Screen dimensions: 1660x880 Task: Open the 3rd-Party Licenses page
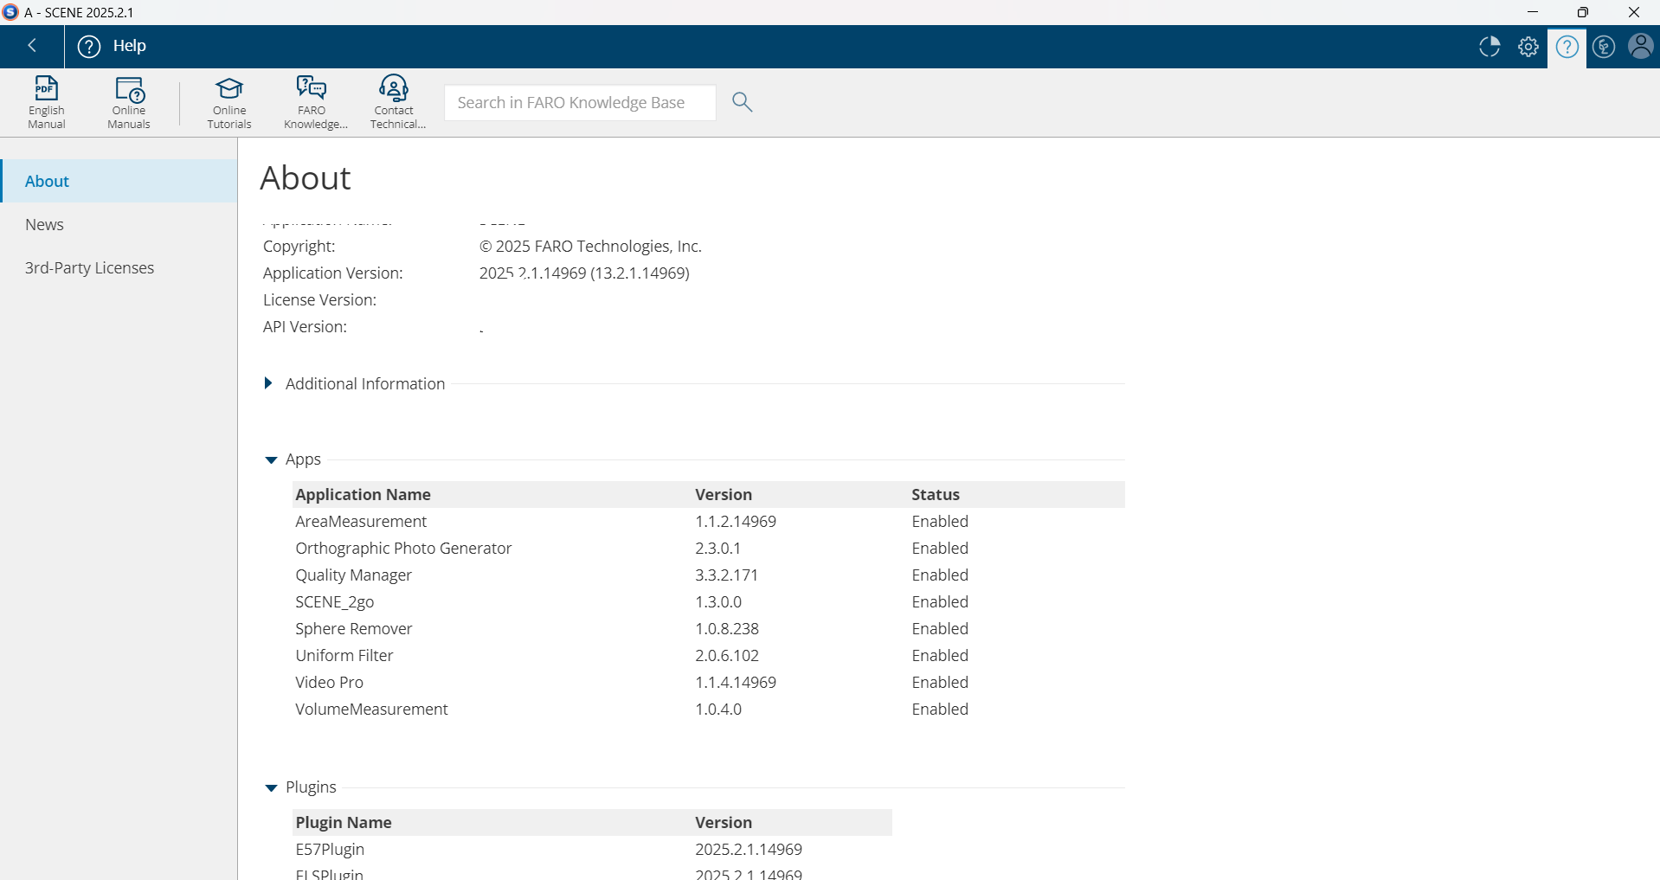click(x=89, y=268)
